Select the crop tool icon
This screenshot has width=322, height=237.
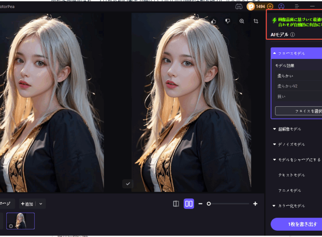click(x=256, y=21)
